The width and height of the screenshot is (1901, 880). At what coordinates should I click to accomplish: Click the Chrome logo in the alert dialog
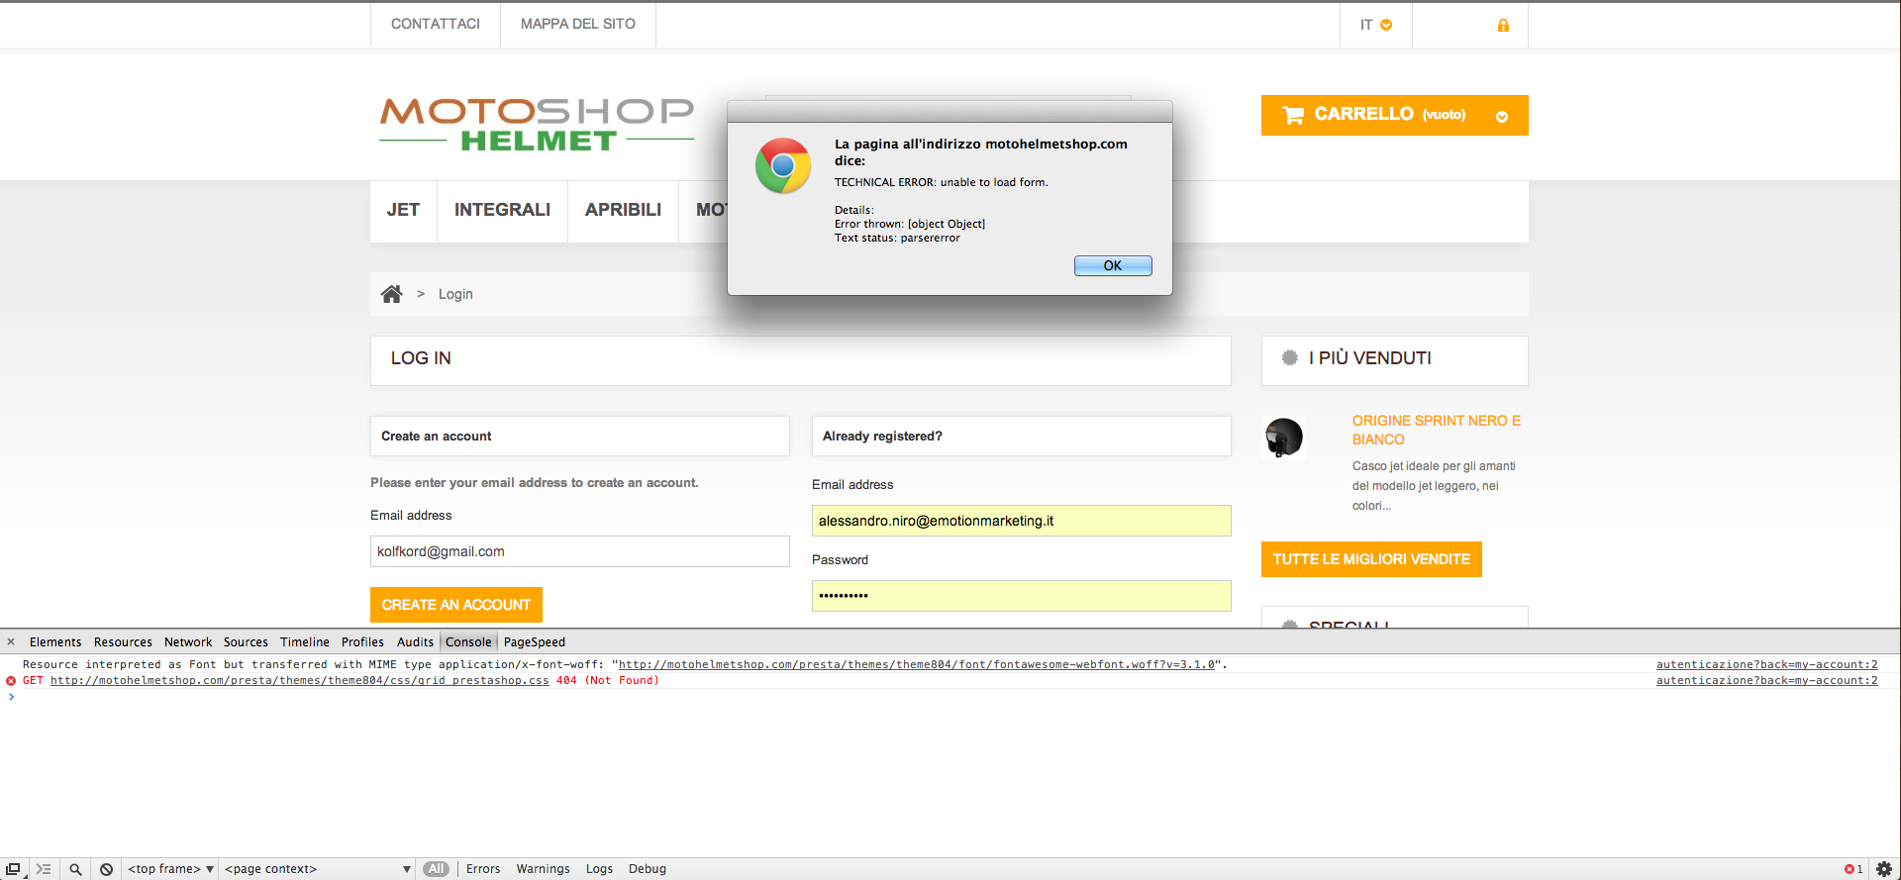tap(783, 165)
